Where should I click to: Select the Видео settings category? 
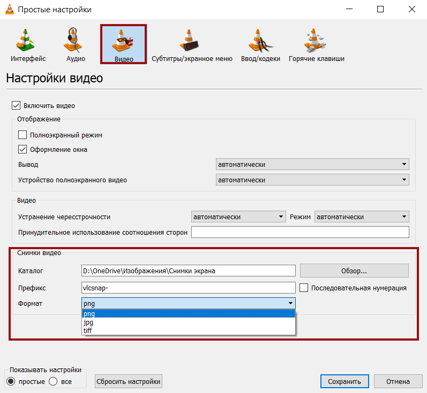tap(124, 45)
